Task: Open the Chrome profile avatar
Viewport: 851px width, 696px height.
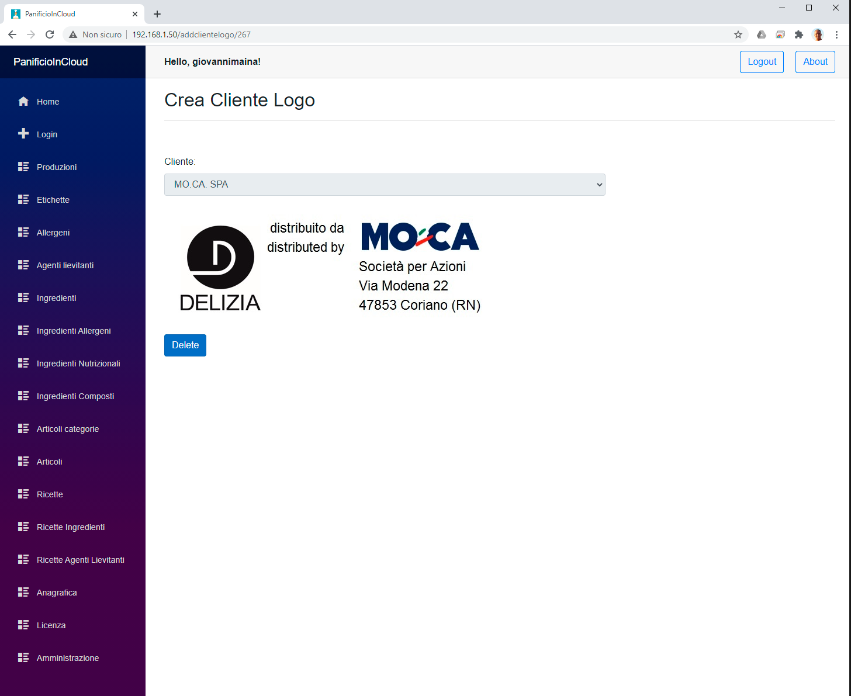Action: [818, 34]
